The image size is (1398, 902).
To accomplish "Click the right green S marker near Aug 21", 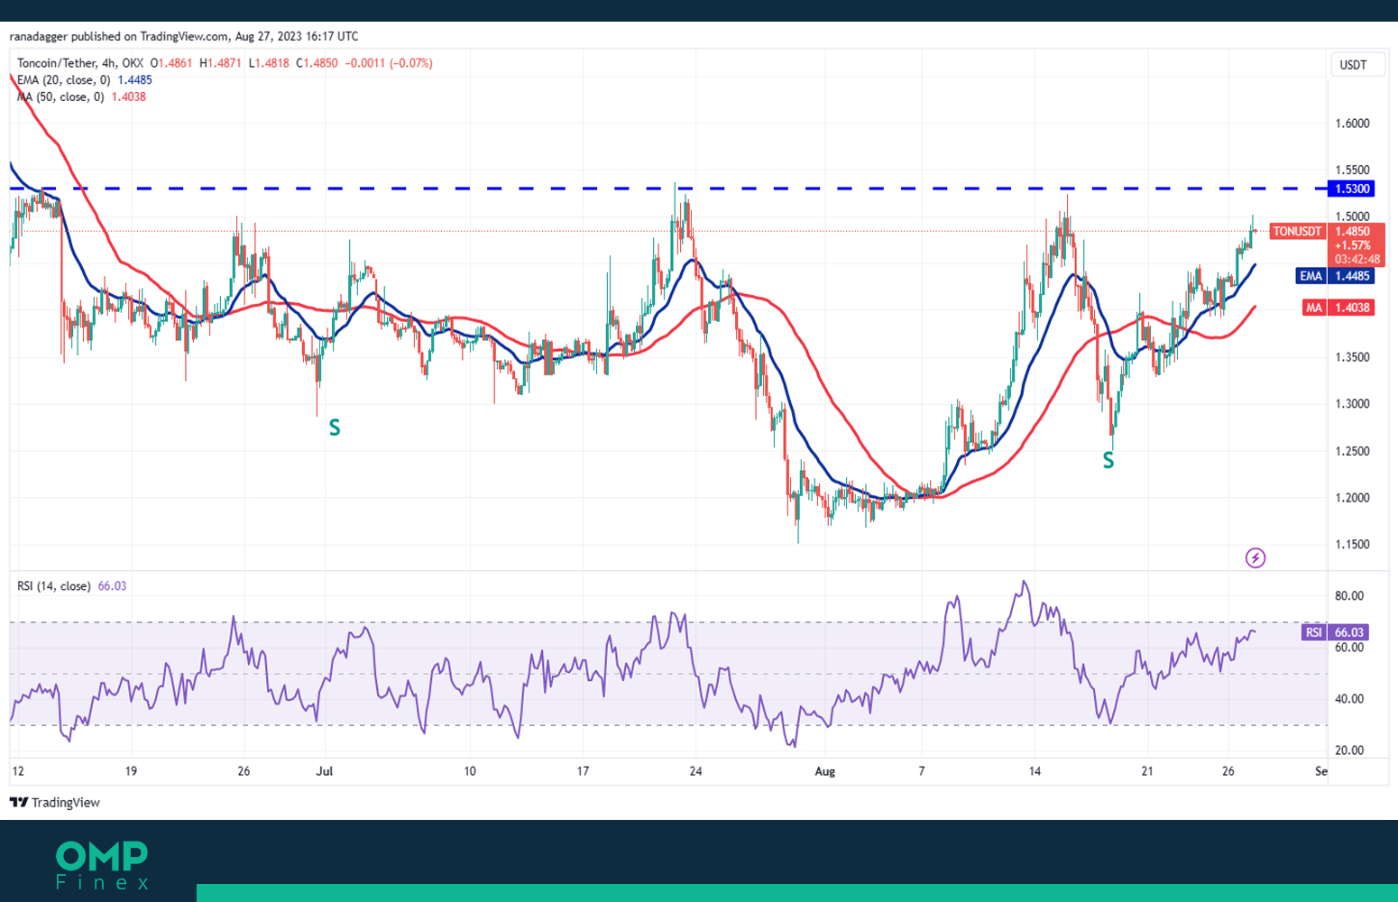I will click(x=1108, y=460).
